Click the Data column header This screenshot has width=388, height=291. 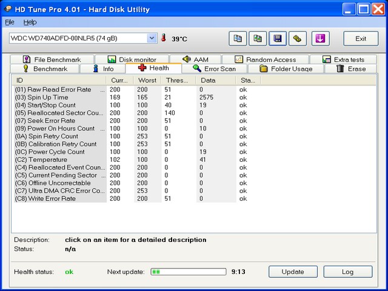(216, 81)
